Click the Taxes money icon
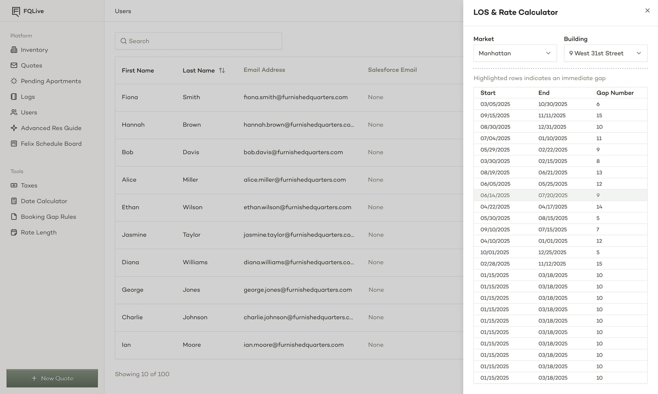This screenshot has width=658, height=394. [x=14, y=185]
